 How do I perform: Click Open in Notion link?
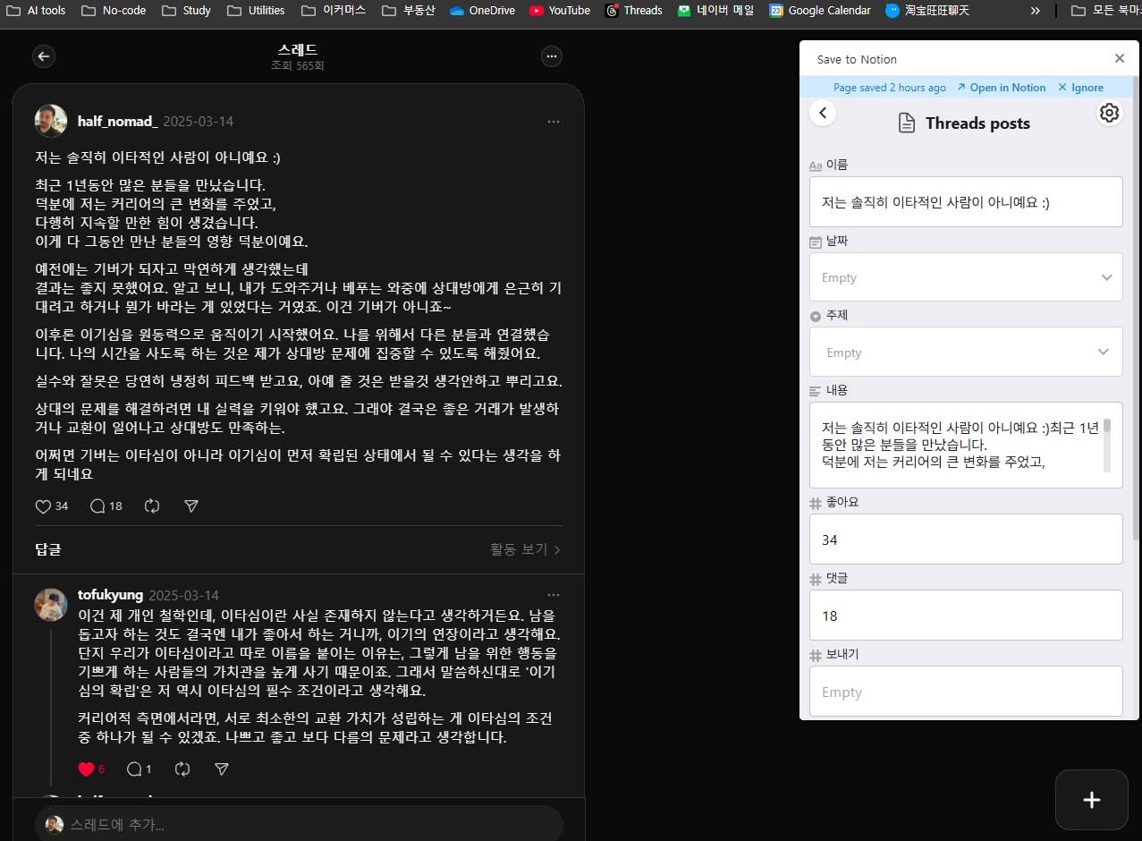coord(1001,88)
